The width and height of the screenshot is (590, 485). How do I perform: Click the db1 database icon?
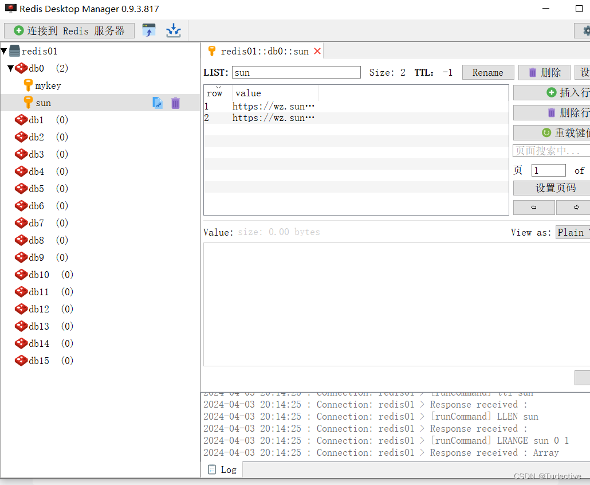(21, 120)
